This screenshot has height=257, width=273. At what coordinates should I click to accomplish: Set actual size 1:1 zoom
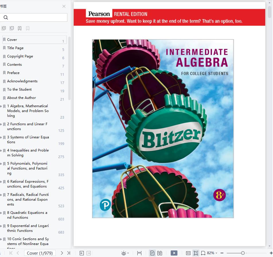point(188,253)
